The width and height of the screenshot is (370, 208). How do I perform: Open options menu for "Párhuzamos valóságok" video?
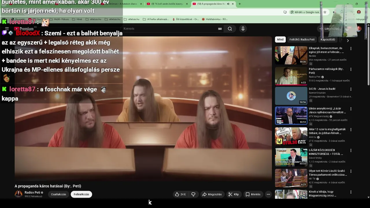pyautogui.click(x=351, y=70)
